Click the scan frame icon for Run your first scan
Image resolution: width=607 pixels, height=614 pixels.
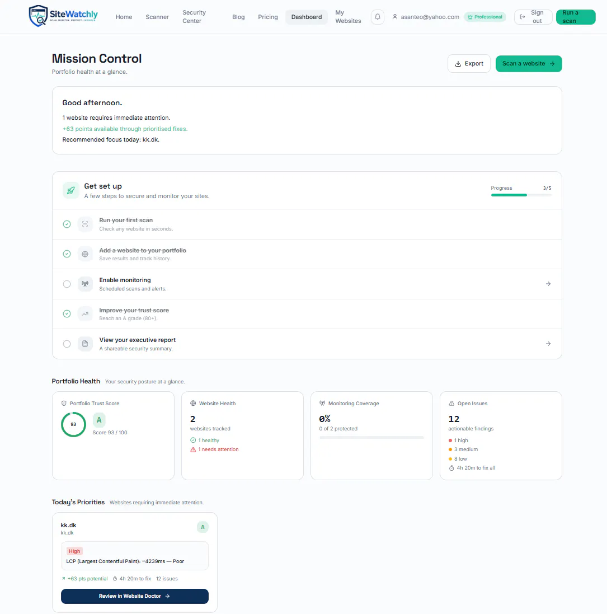coord(85,224)
